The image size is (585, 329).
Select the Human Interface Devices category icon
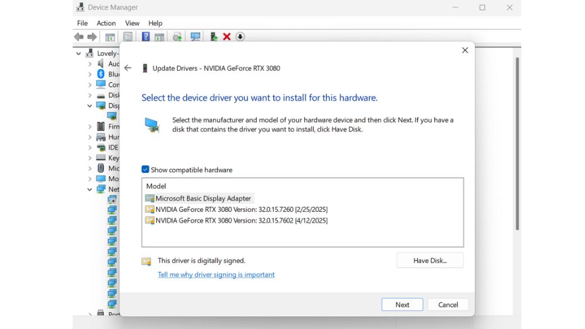[101, 137]
